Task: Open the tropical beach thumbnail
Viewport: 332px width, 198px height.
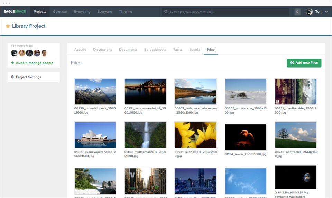Action: [x=95, y=181]
